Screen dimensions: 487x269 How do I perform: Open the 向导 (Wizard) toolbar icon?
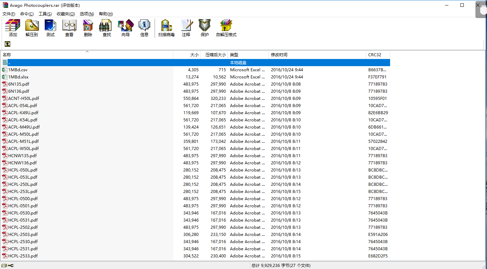(125, 26)
